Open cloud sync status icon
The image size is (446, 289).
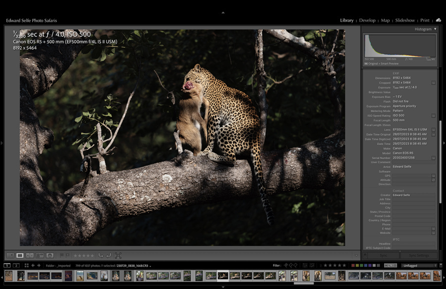439,20
